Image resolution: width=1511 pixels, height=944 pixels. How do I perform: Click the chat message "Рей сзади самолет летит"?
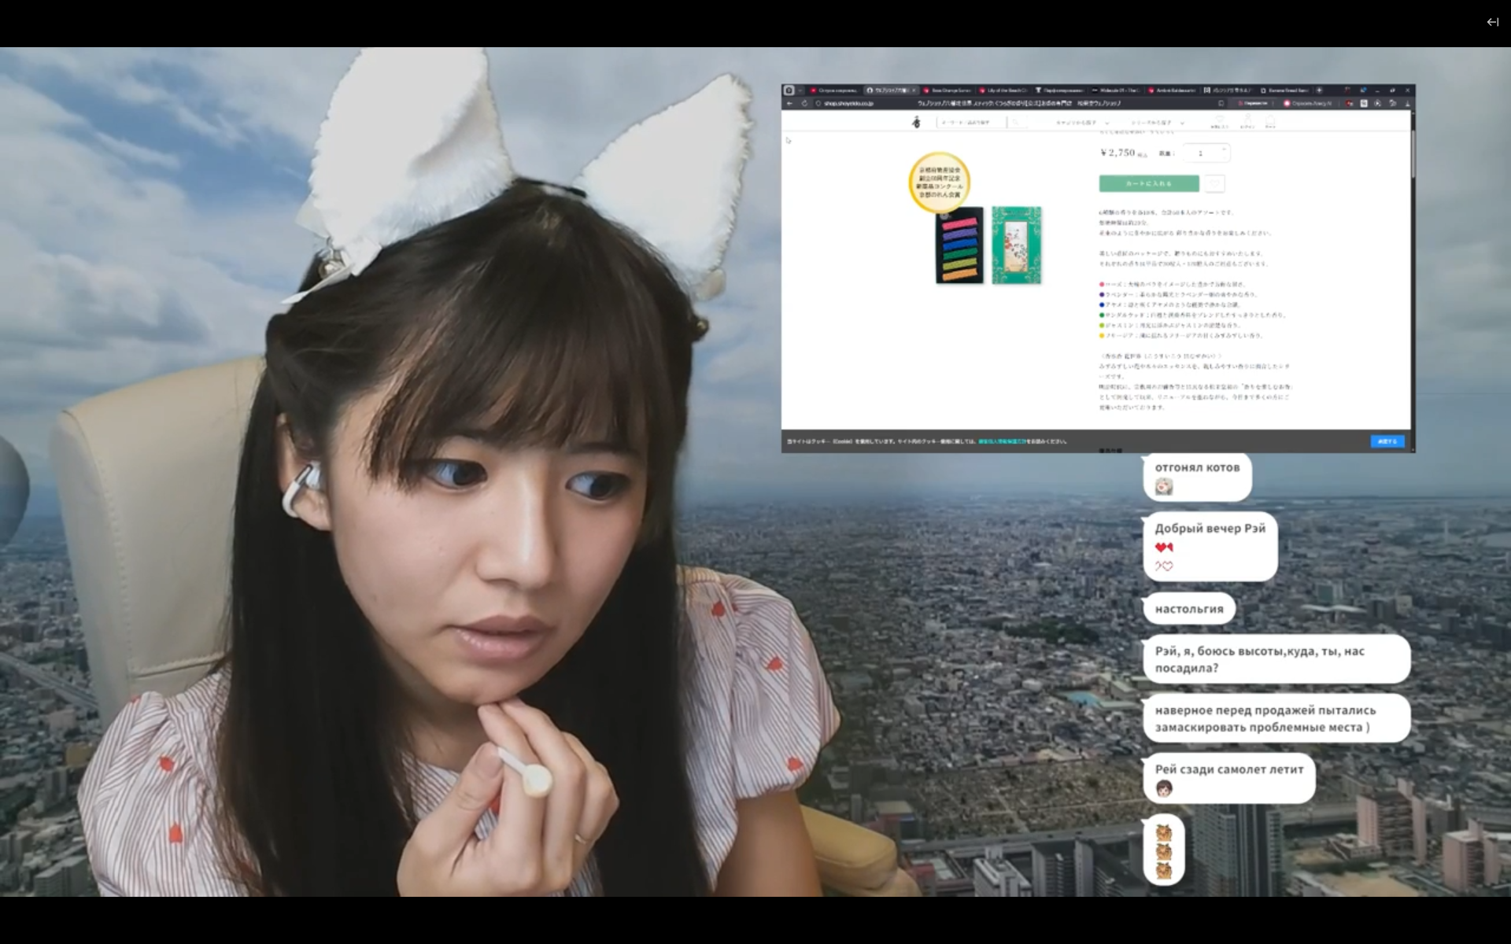(x=1229, y=778)
